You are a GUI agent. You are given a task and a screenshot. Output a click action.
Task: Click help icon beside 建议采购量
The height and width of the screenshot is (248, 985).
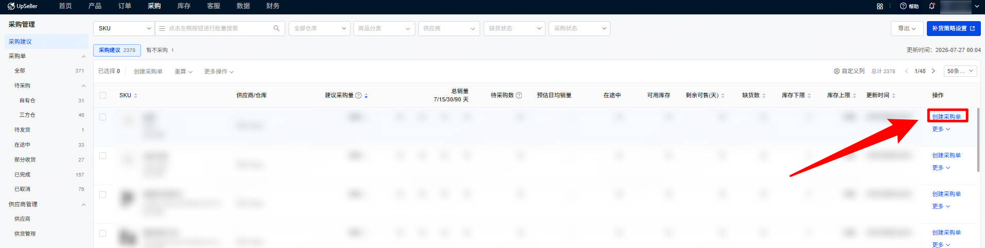[x=359, y=95]
